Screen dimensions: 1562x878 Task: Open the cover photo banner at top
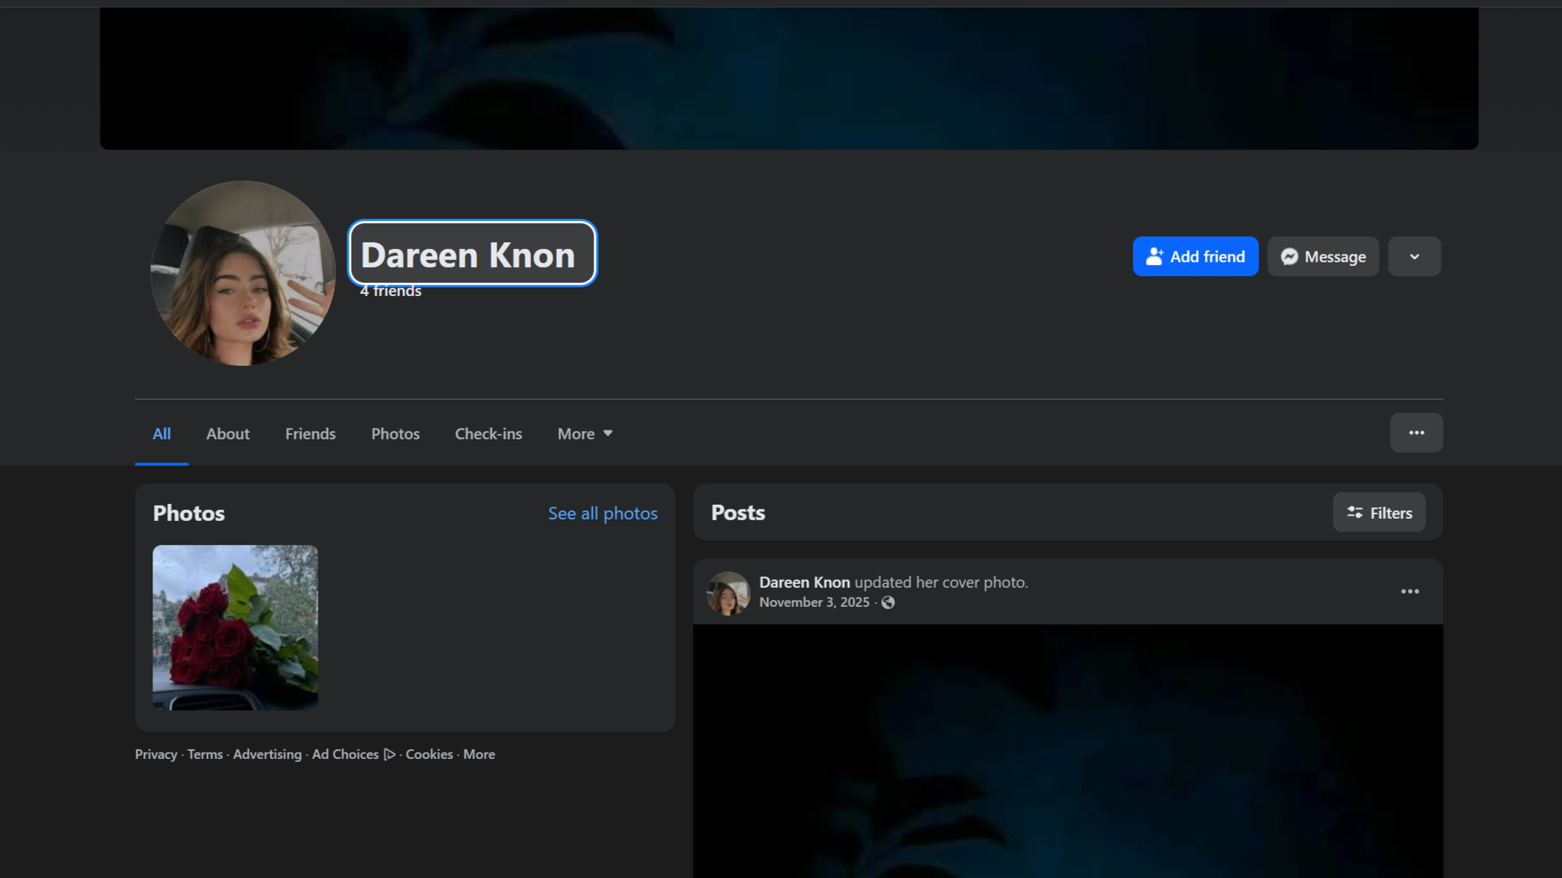[x=788, y=78]
